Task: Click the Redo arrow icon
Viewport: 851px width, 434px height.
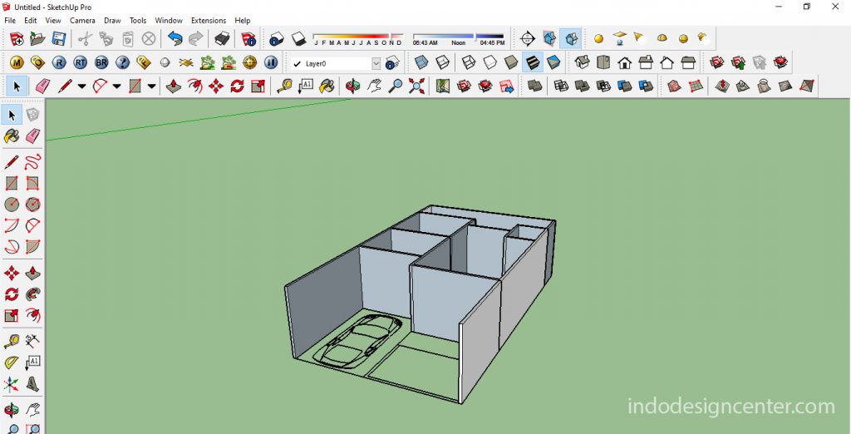Action: click(x=195, y=38)
